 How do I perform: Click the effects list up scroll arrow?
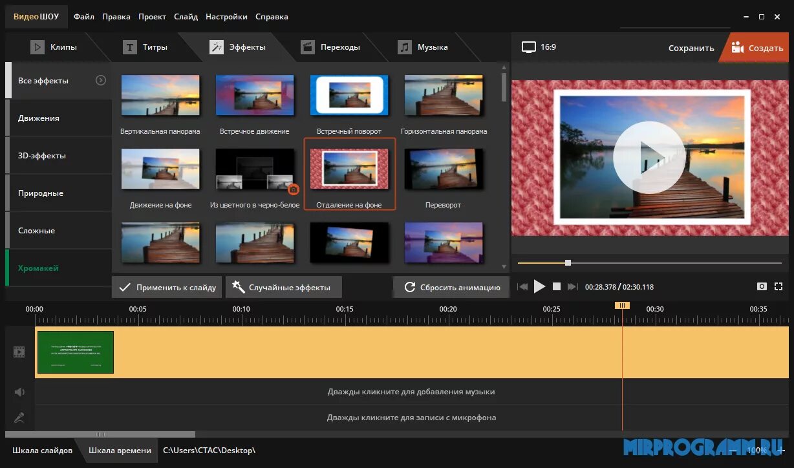point(504,66)
